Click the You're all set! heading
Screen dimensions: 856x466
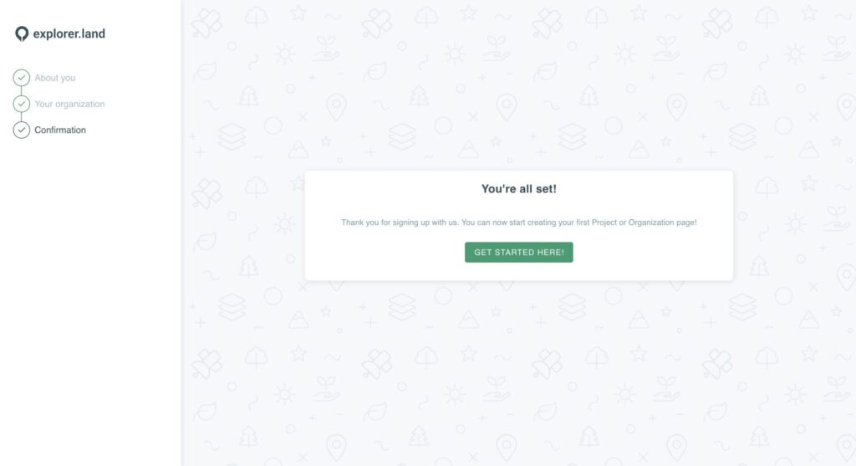point(518,189)
